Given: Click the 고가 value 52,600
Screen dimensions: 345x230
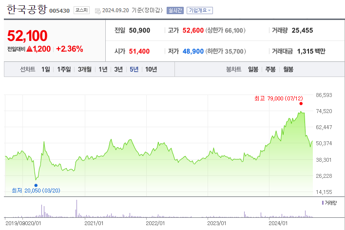Looking at the screenshot, I should tap(193, 30).
